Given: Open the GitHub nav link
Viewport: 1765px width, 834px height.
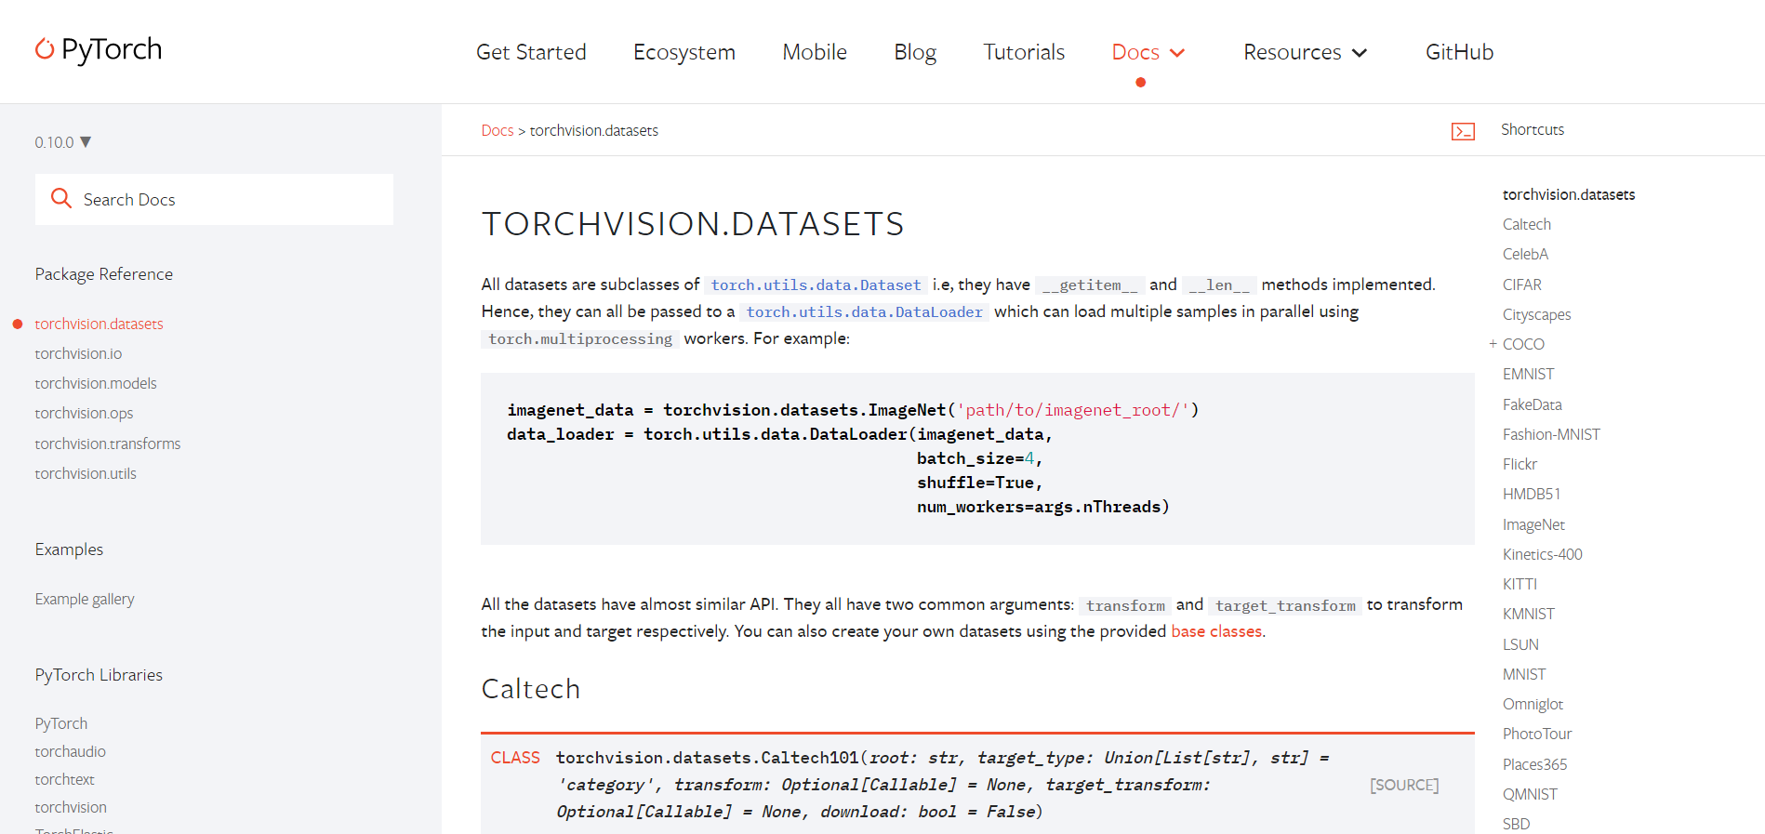Looking at the screenshot, I should [x=1459, y=52].
